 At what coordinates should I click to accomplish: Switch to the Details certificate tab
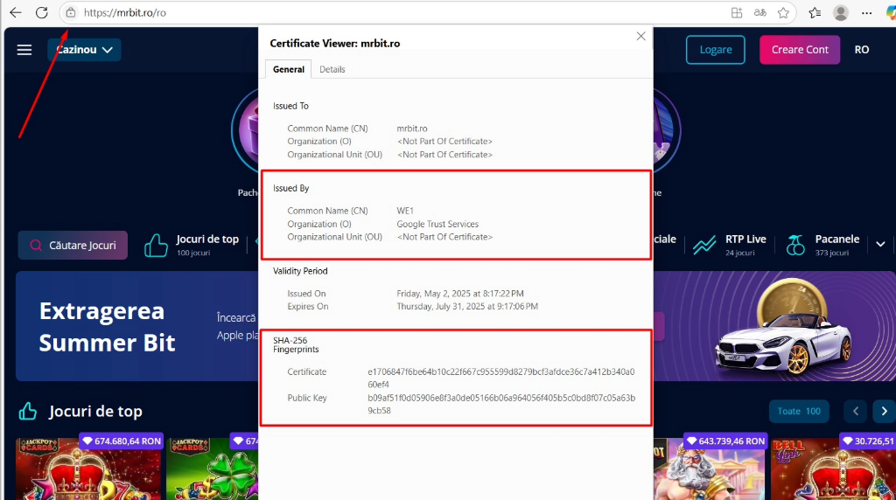[332, 69]
